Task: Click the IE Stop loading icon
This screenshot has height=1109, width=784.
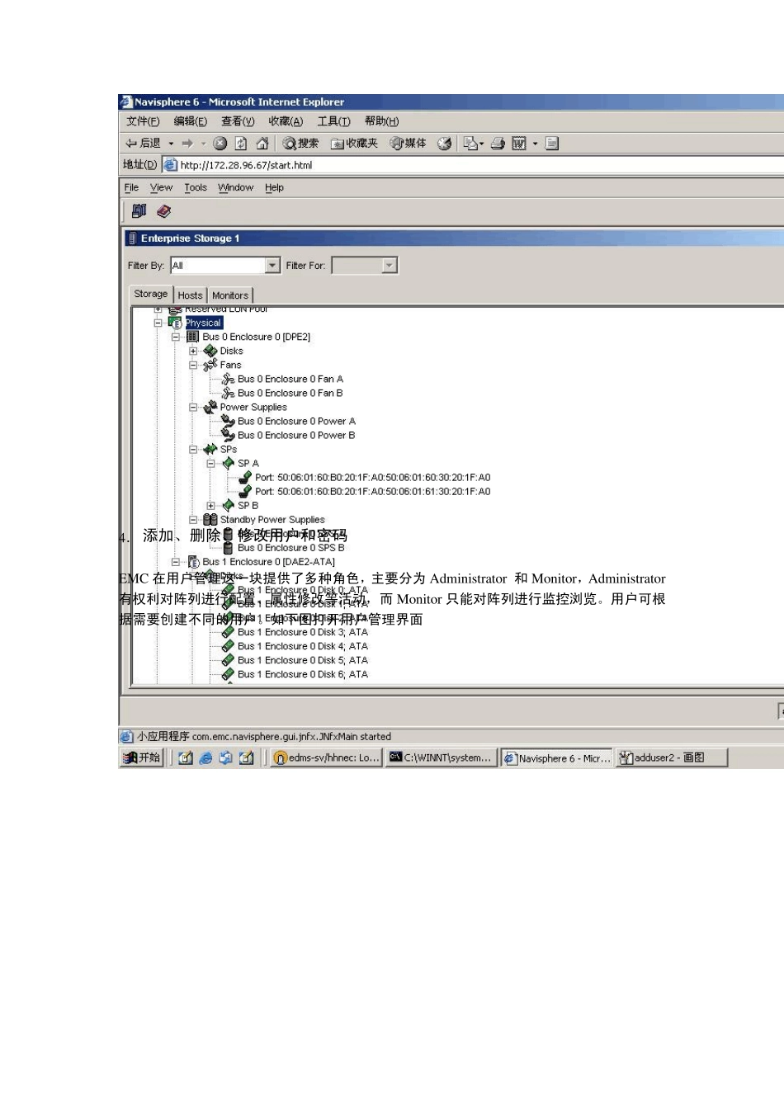Action: click(x=220, y=144)
